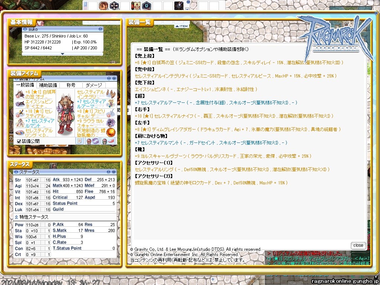This screenshot has width=380, height=285.
Task: Click the Yorscalp boots shoes icon
Action: point(111,123)
